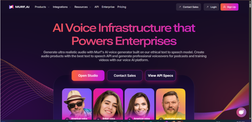Select the Australian voice man thumbnail
This screenshot has height=122, width=252.
[x=171, y=104]
